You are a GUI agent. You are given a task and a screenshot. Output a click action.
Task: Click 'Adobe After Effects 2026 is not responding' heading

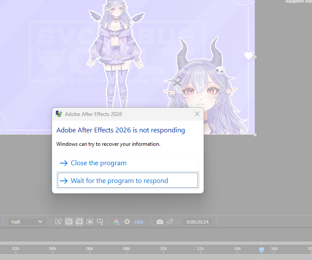(120, 130)
